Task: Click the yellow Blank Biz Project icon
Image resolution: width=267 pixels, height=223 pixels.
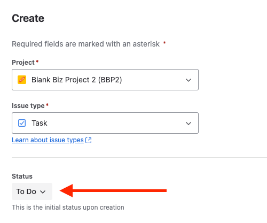Action: tap(22, 80)
